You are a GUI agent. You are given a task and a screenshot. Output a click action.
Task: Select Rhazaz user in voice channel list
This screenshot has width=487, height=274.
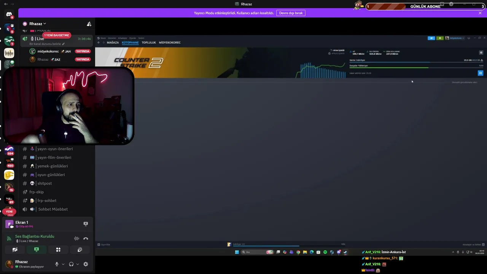coord(60,59)
